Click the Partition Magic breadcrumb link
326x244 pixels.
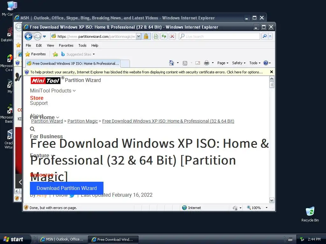(82, 121)
